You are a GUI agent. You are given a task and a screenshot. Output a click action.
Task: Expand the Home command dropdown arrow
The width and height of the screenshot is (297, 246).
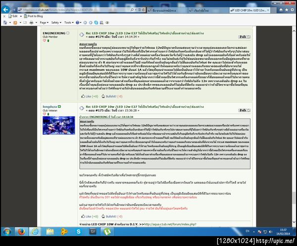pos(10,23)
